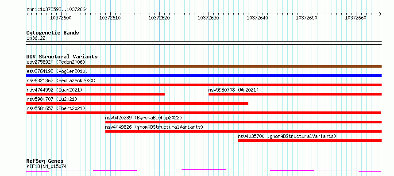Open the nsv5420289 (ByrskaBishop2022) label
The width and height of the screenshot is (394, 176).
pos(143,118)
